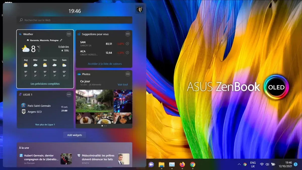Screen dimensions: 302x170
Task: Select Ven forecast day
Action: (x=55, y=68)
